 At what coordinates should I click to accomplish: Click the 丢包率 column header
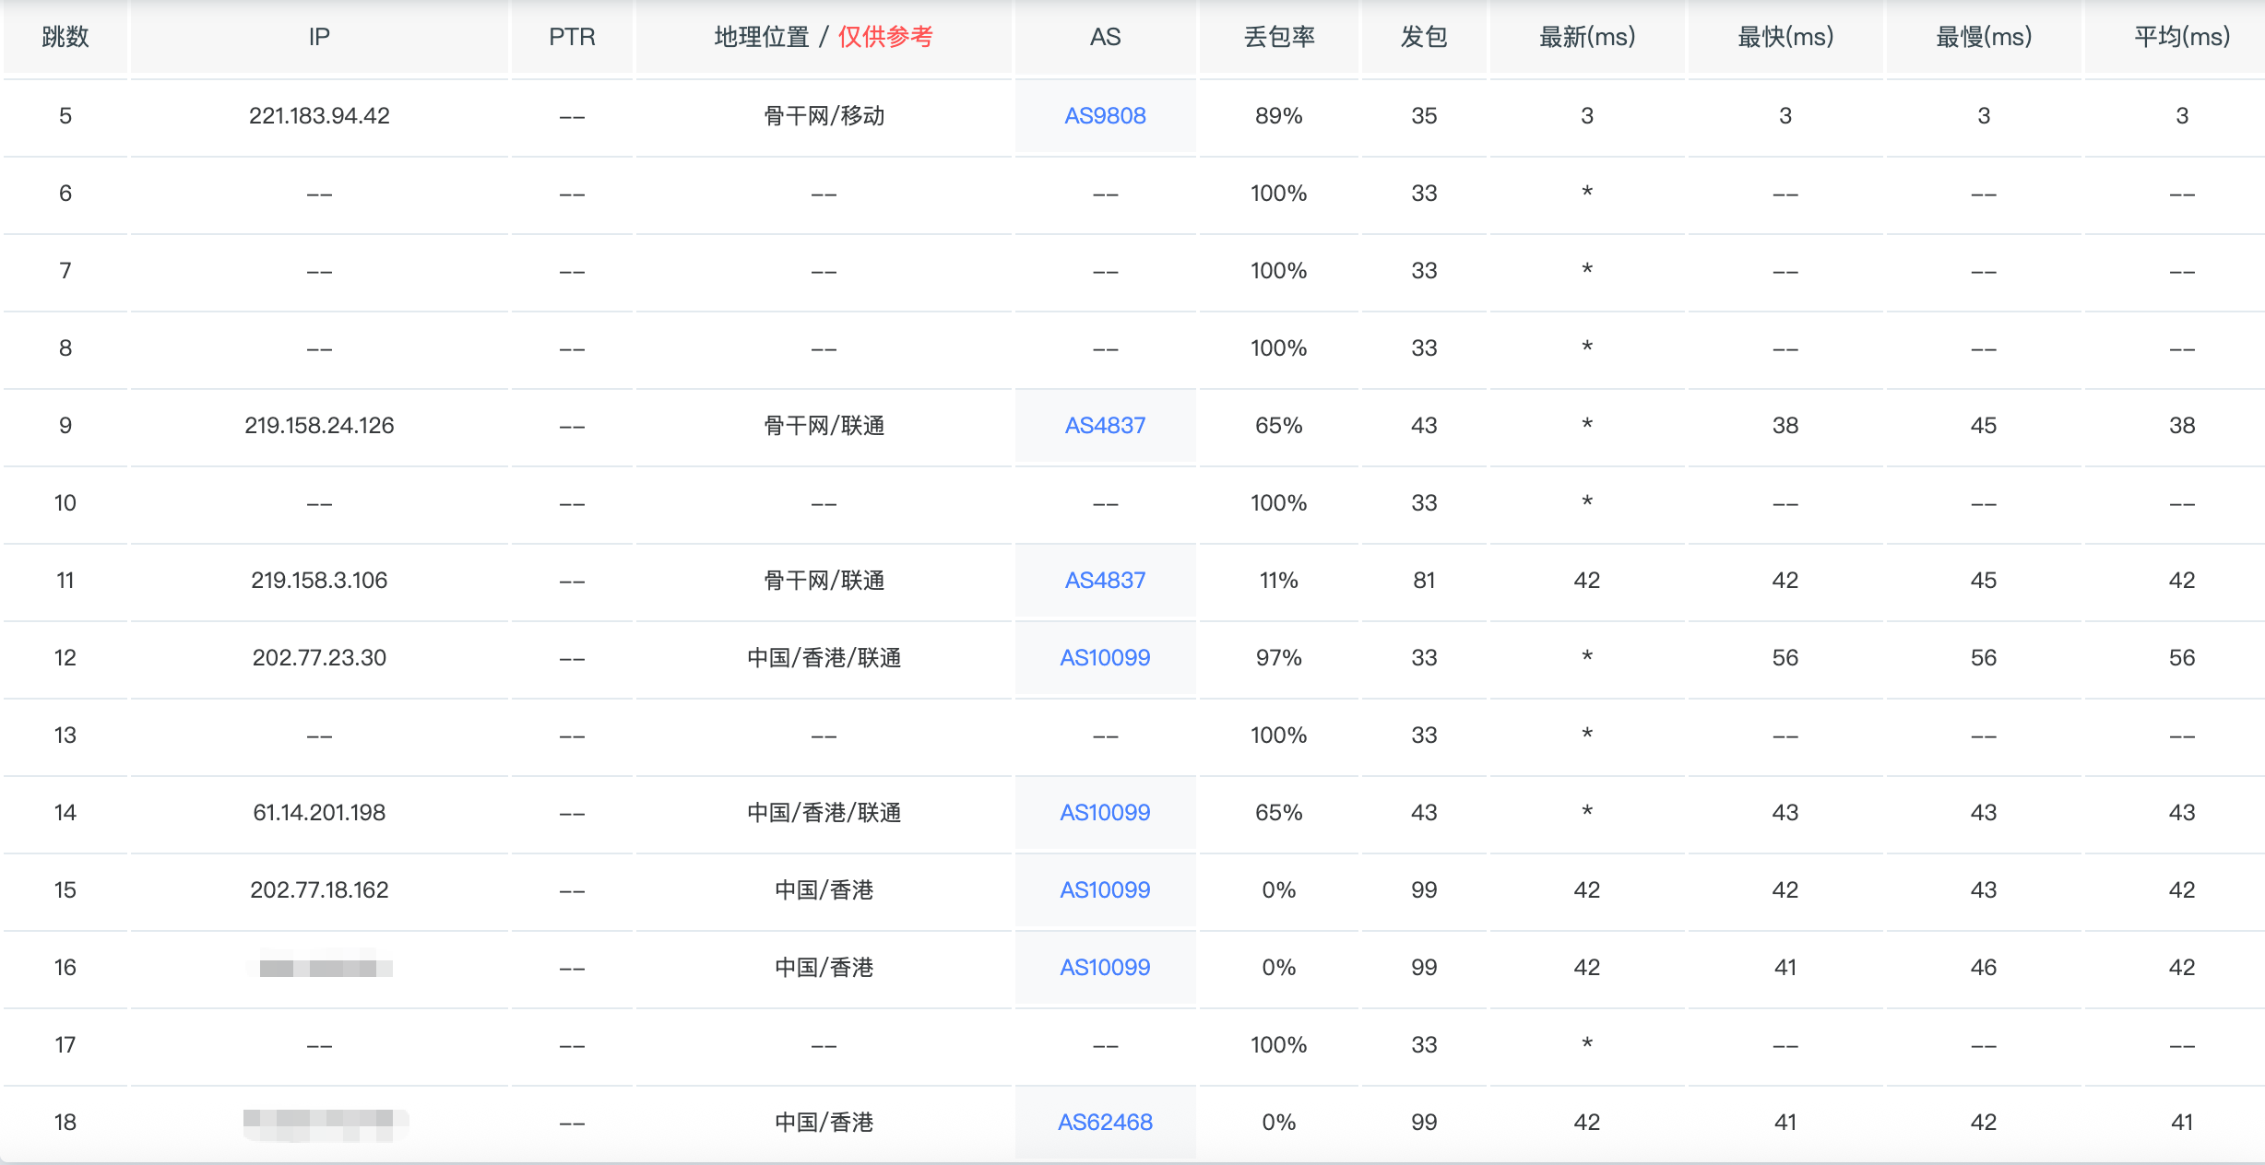pyautogui.click(x=1279, y=37)
